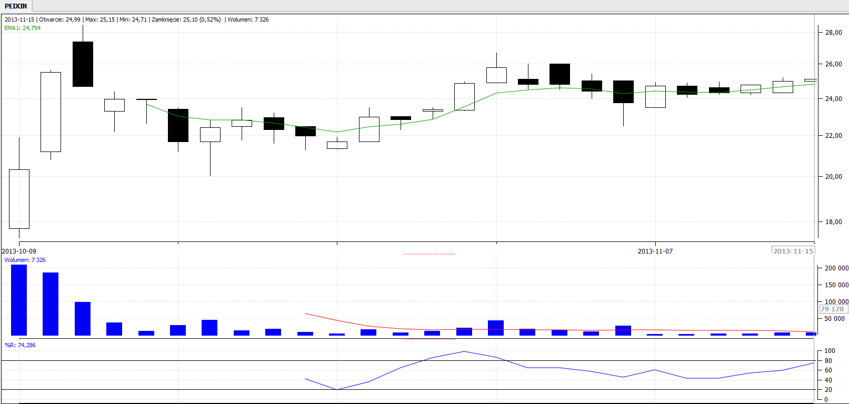The image size is (849, 404).
Task: Click the %R: 74,286 indicator label
Action: (x=20, y=345)
